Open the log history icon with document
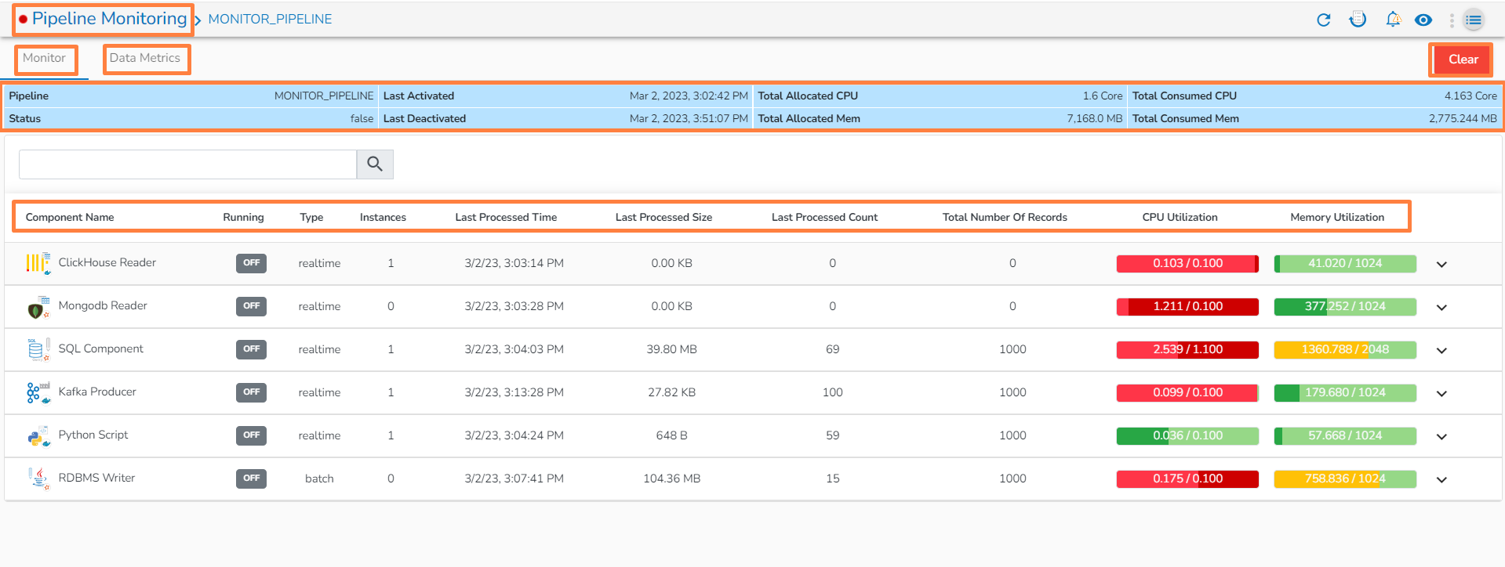Viewport: 1505px width, 567px height. [x=1358, y=20]
